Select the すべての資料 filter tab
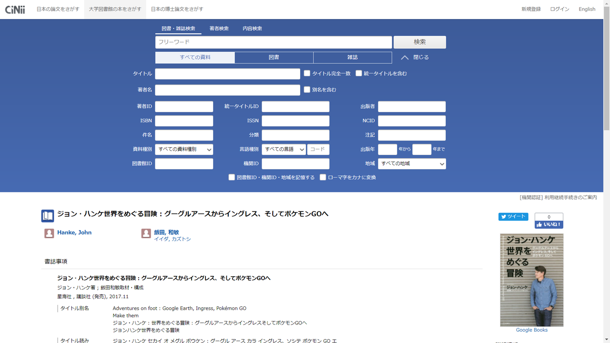The width and height of the screenshot is (610, 343). point(195,58)
